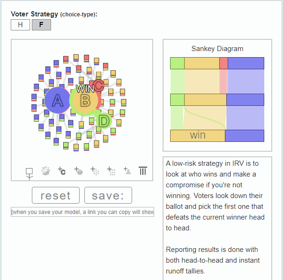
Task: Click the square stick-figure voter icon
Action: click(29, 174)
